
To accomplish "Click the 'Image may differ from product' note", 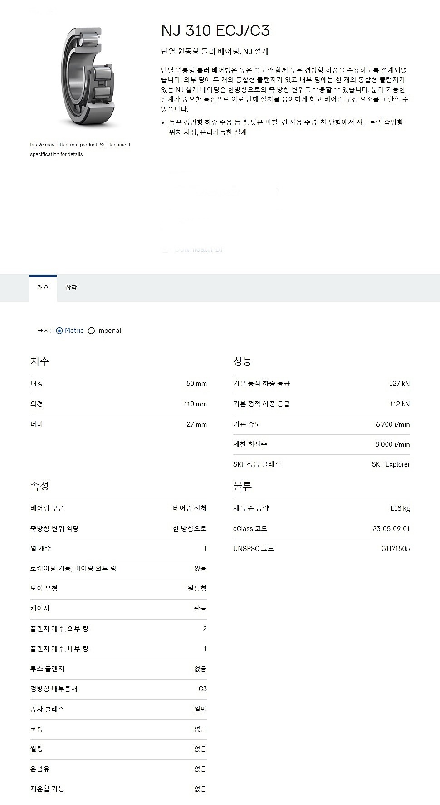I will click(x=80, y=150).
